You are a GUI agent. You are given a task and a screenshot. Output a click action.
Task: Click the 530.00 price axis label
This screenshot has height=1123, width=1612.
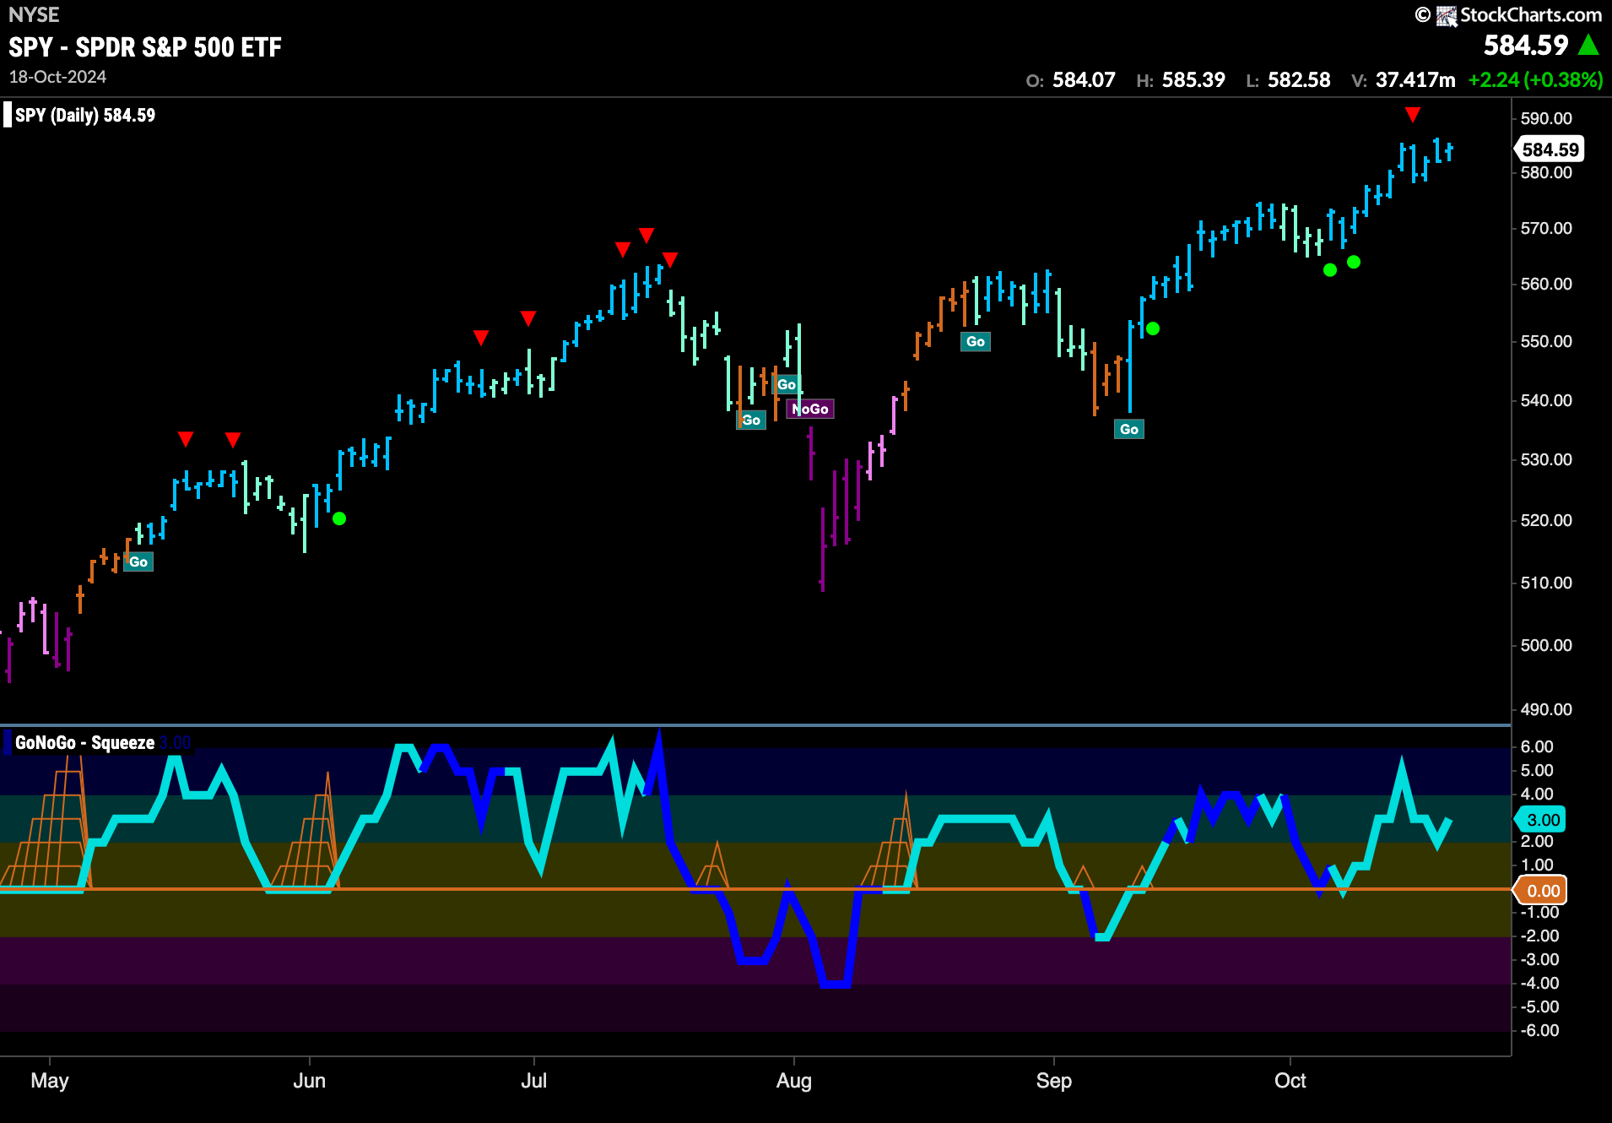coord(1546,459)
